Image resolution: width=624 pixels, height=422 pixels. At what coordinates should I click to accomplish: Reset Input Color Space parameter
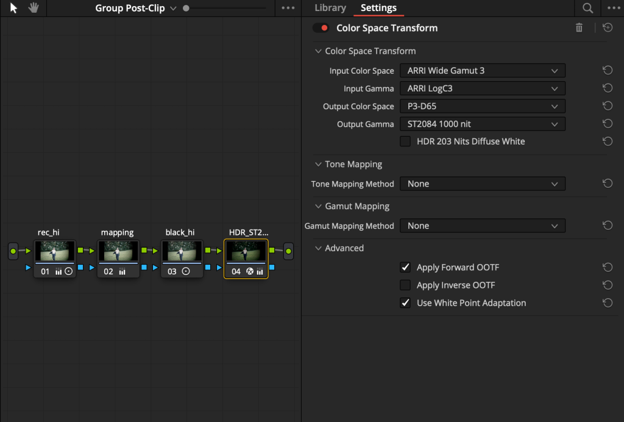coord(608,71)
